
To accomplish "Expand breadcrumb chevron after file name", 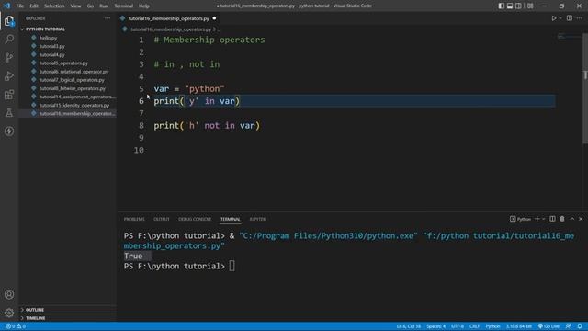I will point(214,29).
